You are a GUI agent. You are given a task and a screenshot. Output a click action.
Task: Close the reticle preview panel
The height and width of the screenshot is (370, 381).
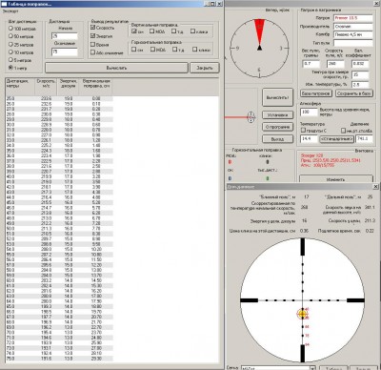[x=375, y=187]
